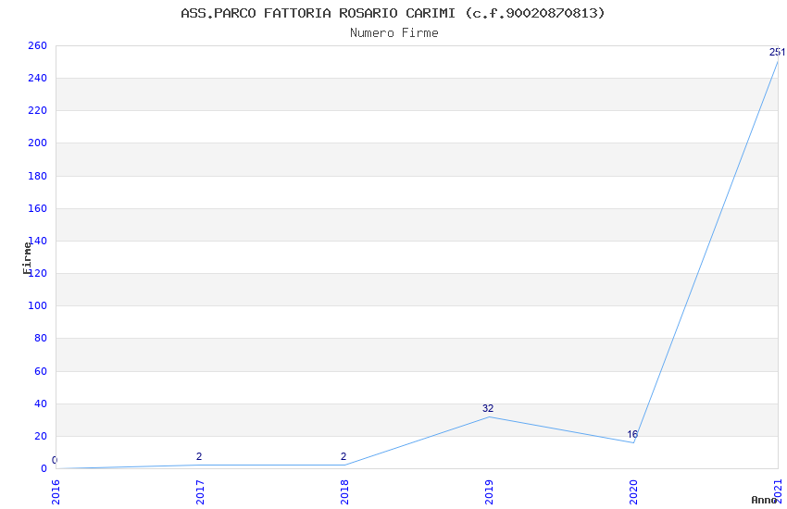Click x-axis year label 2016
787x509 pixels.
pos(56,492)
